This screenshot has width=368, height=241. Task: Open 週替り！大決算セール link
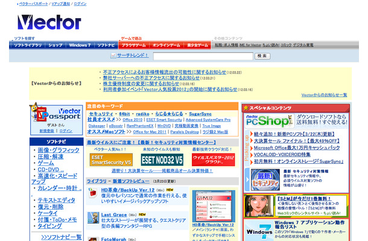[162, 171]
